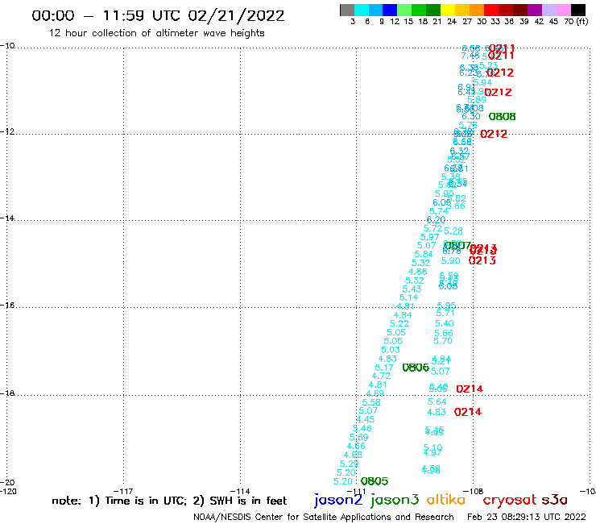The image size is (596, 524).
Task: Click the cyan legend color block
Action: click(362, 10)
